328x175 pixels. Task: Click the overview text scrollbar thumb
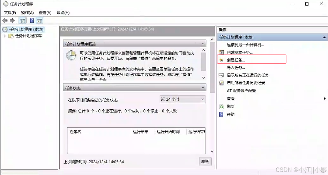(x=204, y=61)
